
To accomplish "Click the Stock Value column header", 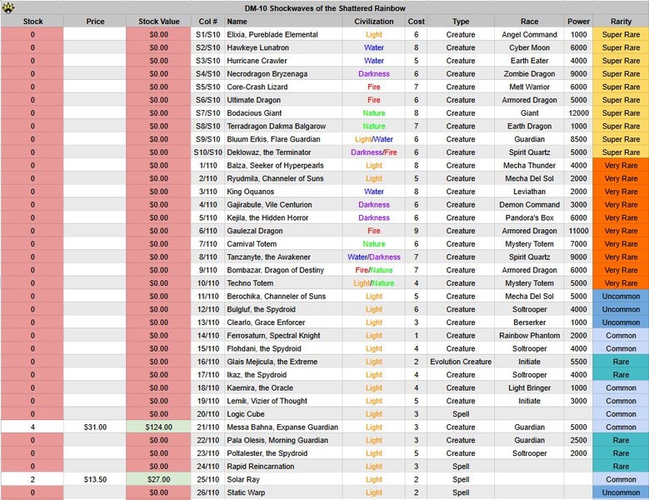I will click(158, 22).
